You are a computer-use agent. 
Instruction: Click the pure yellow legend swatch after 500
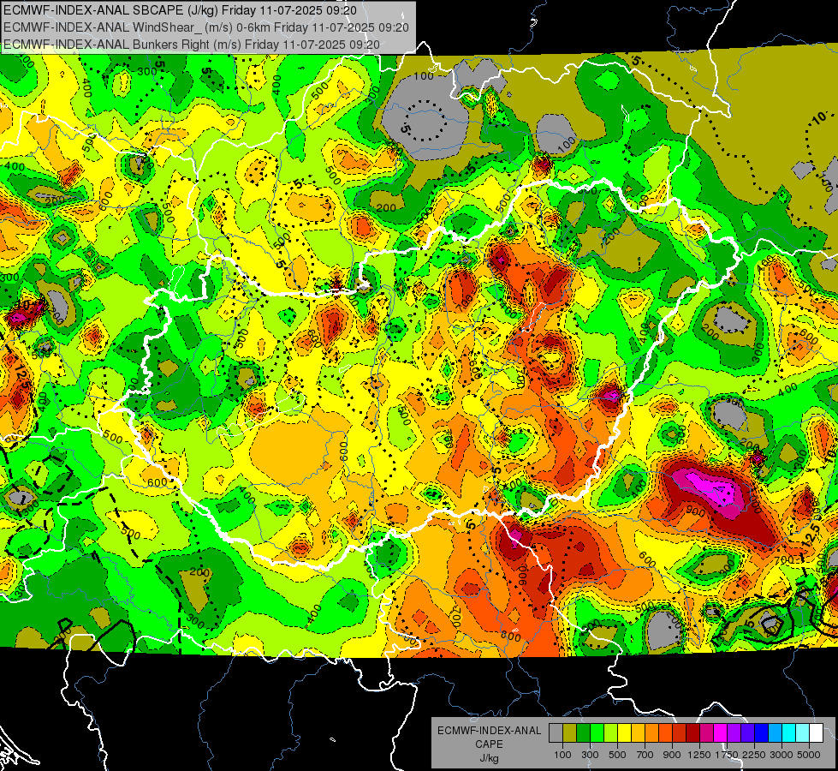tap(624, 732)
